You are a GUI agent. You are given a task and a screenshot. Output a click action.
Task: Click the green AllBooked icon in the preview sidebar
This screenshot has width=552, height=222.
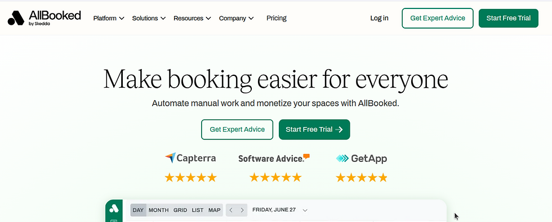tap(114, 209)
